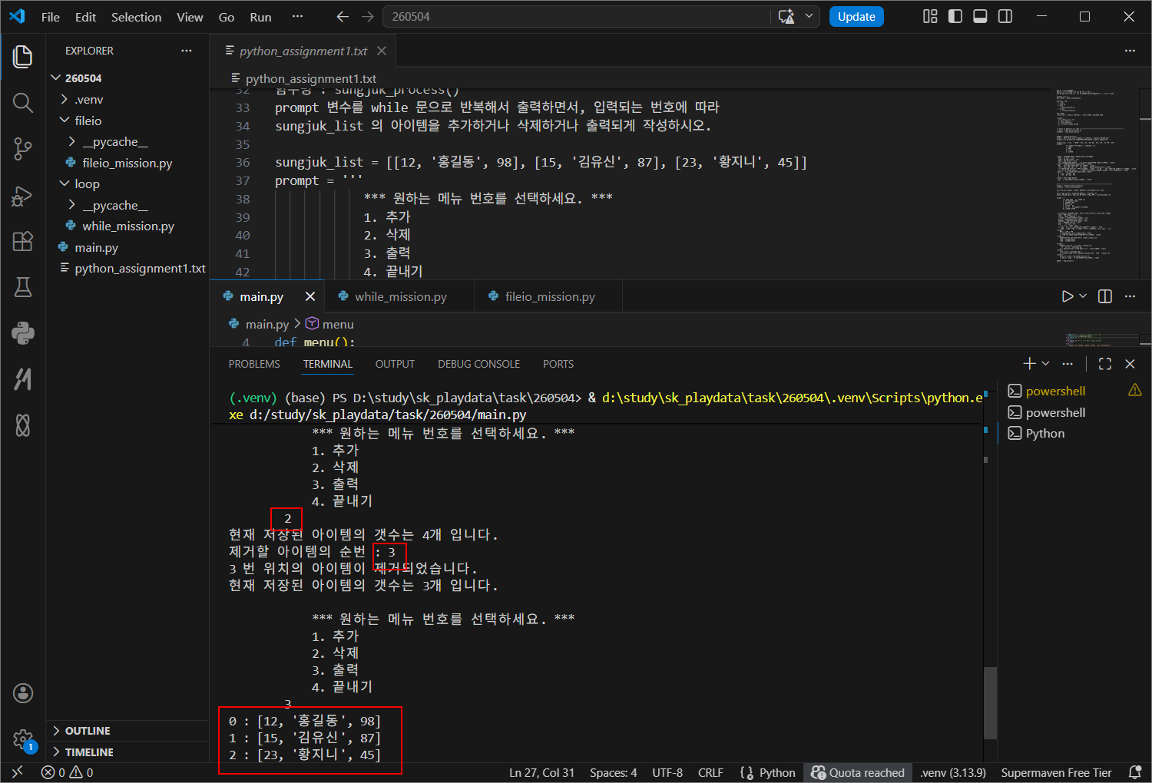Viewport: 1152px width, 783px height.
Task: Open the Copilot chat icon in title bar
Action: coord(786,17)
